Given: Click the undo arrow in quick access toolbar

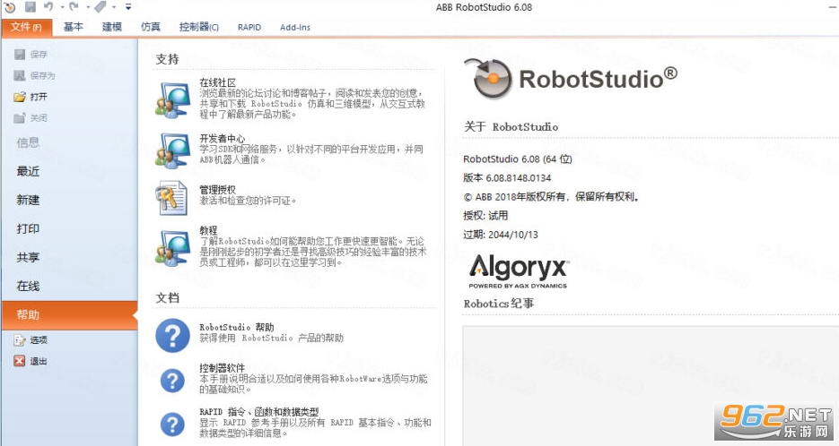Looking at the screenshot, I should pyautogui.click(x=48, y=7).
